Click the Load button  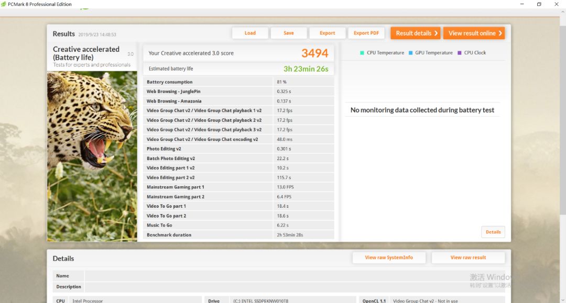[x=250, y=33]
